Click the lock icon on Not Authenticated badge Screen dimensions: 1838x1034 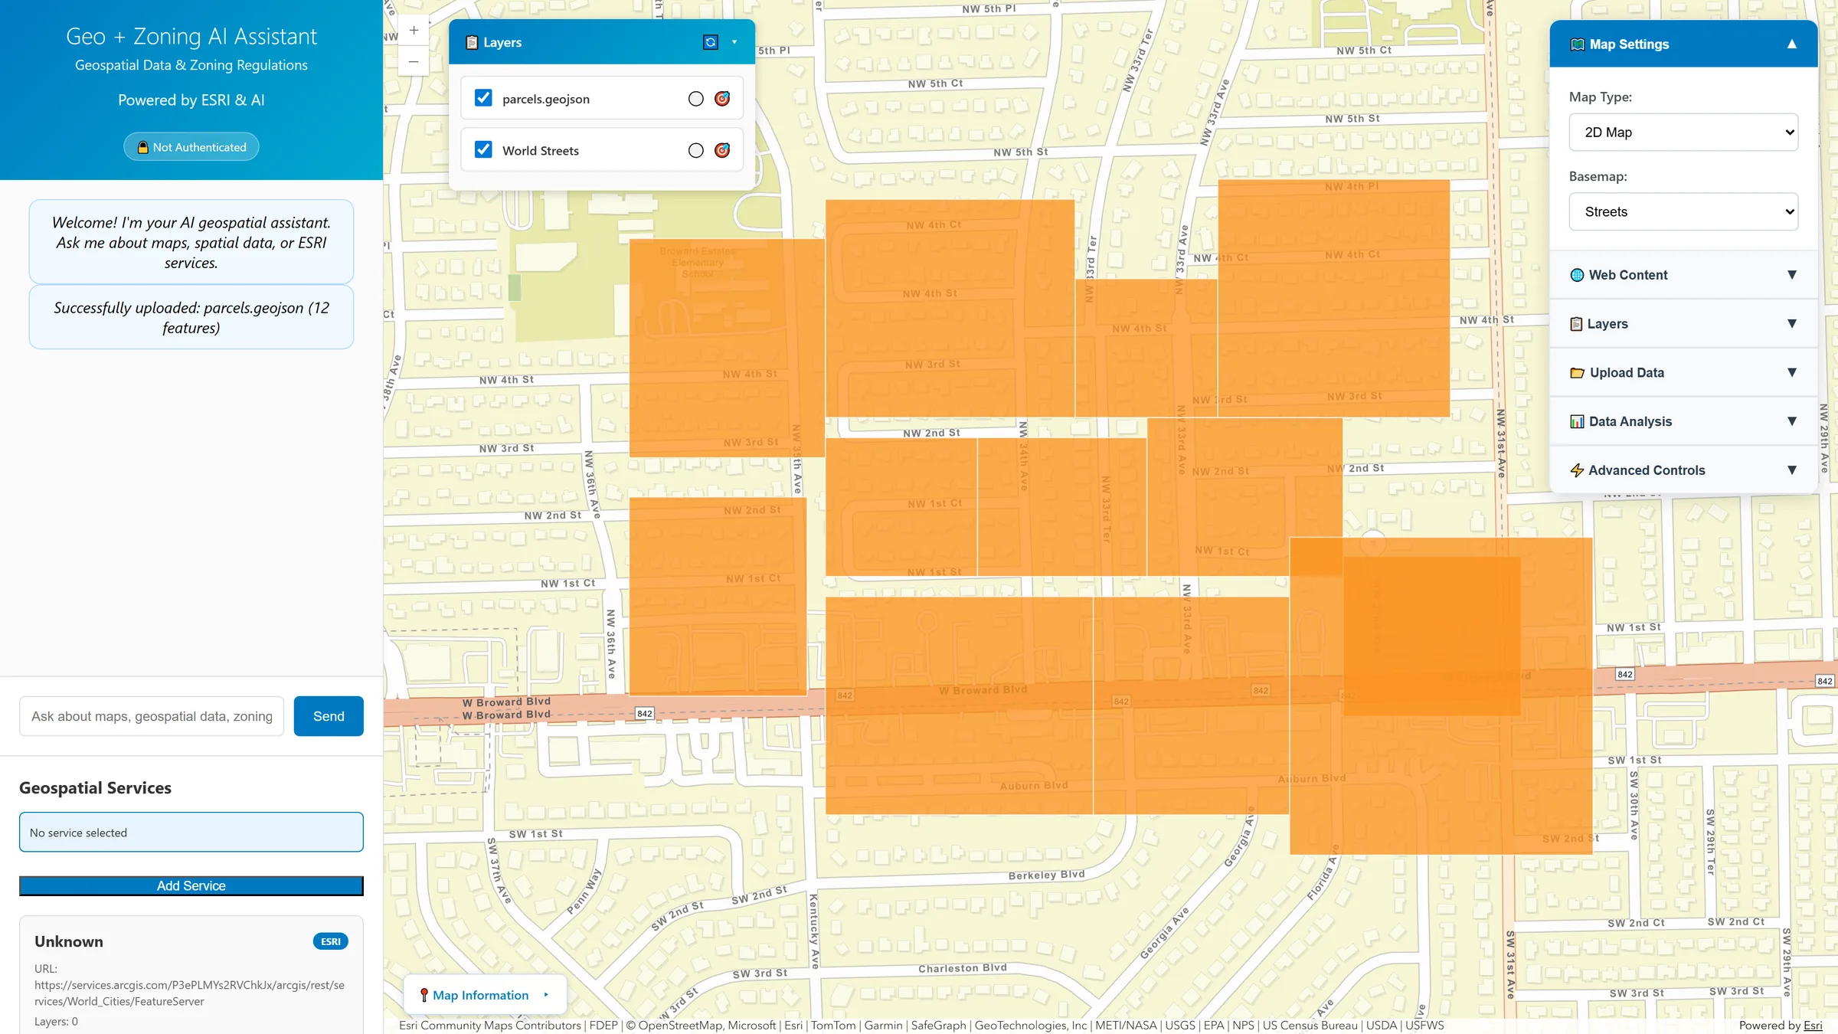(142, 147)
